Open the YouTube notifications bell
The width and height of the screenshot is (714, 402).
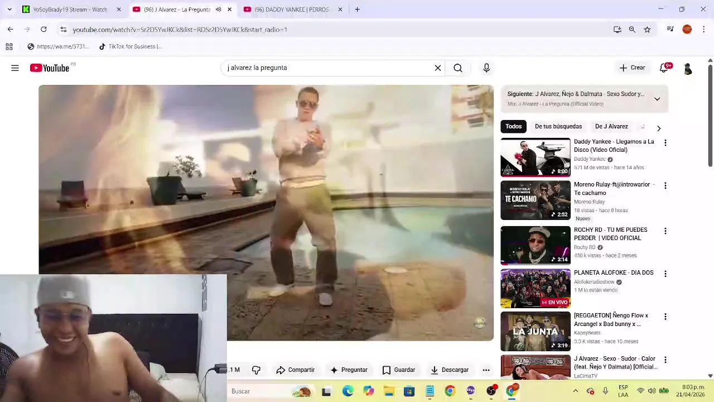pos(664,68)
